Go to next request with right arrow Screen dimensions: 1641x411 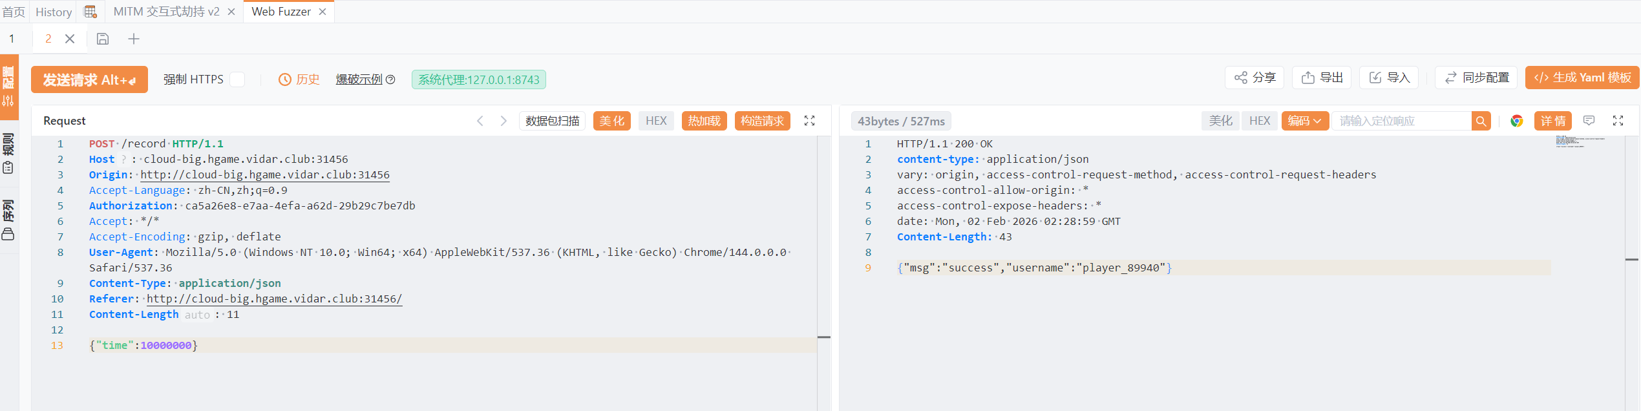(503, 121)
